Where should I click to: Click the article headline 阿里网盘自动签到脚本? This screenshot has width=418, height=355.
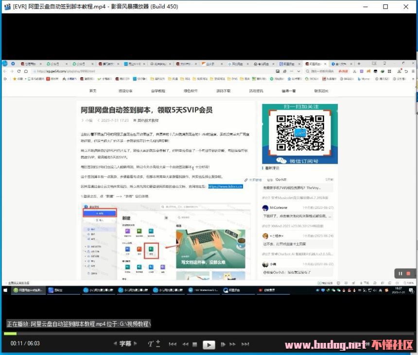(147, 110)
